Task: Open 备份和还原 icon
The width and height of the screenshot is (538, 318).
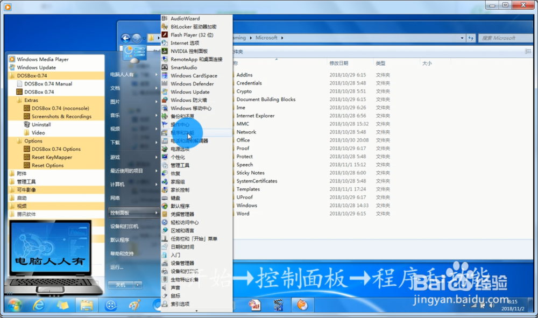Action: (x=165, y=116)
